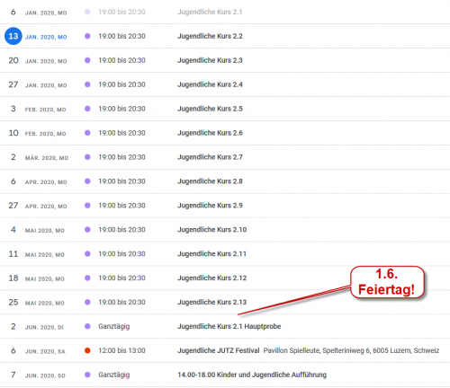Screen dimensions: 450x388
Task: Click purple dot next to Kurs 2.7
Action: pos(87,157)
